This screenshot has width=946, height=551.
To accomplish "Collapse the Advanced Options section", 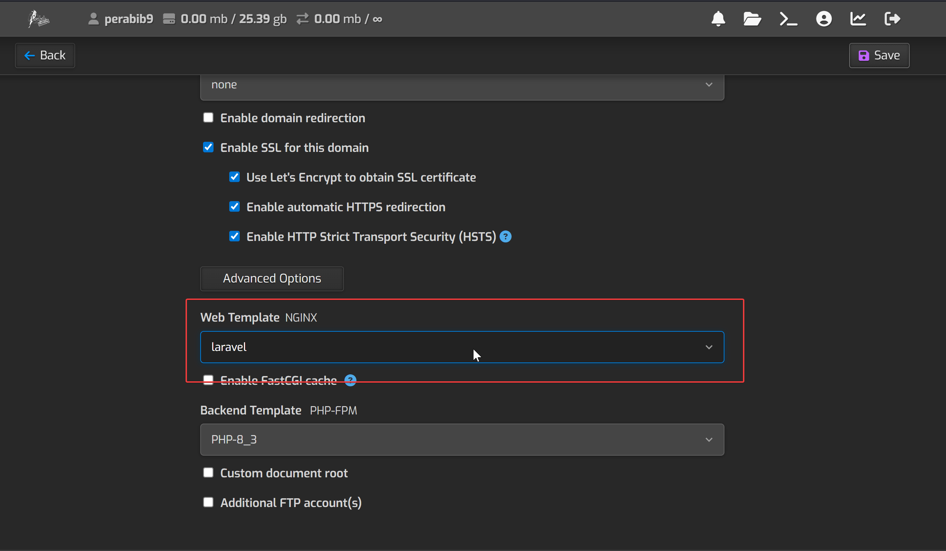I will [x=272, y=279].
